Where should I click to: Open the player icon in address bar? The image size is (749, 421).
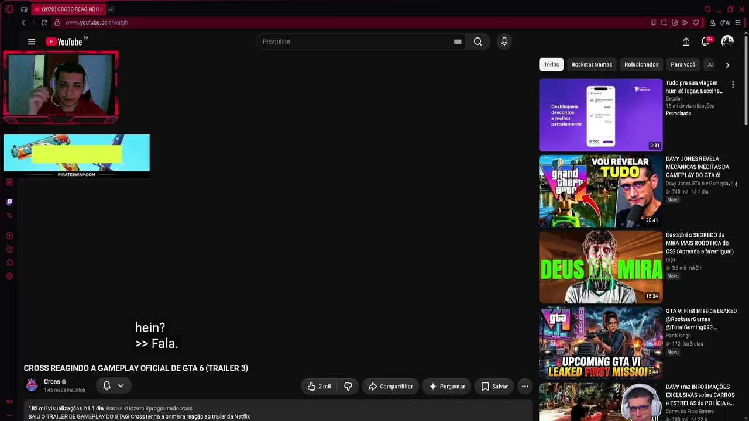click(x=685, y=23)
